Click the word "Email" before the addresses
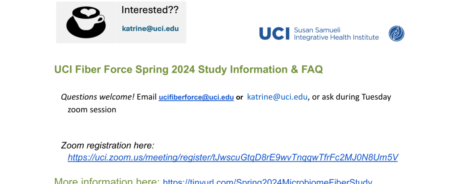 pos(146,97)
